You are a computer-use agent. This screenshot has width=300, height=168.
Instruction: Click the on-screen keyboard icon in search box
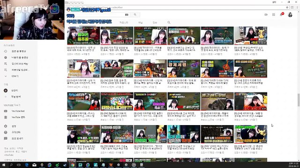click(x=127, y=14)
